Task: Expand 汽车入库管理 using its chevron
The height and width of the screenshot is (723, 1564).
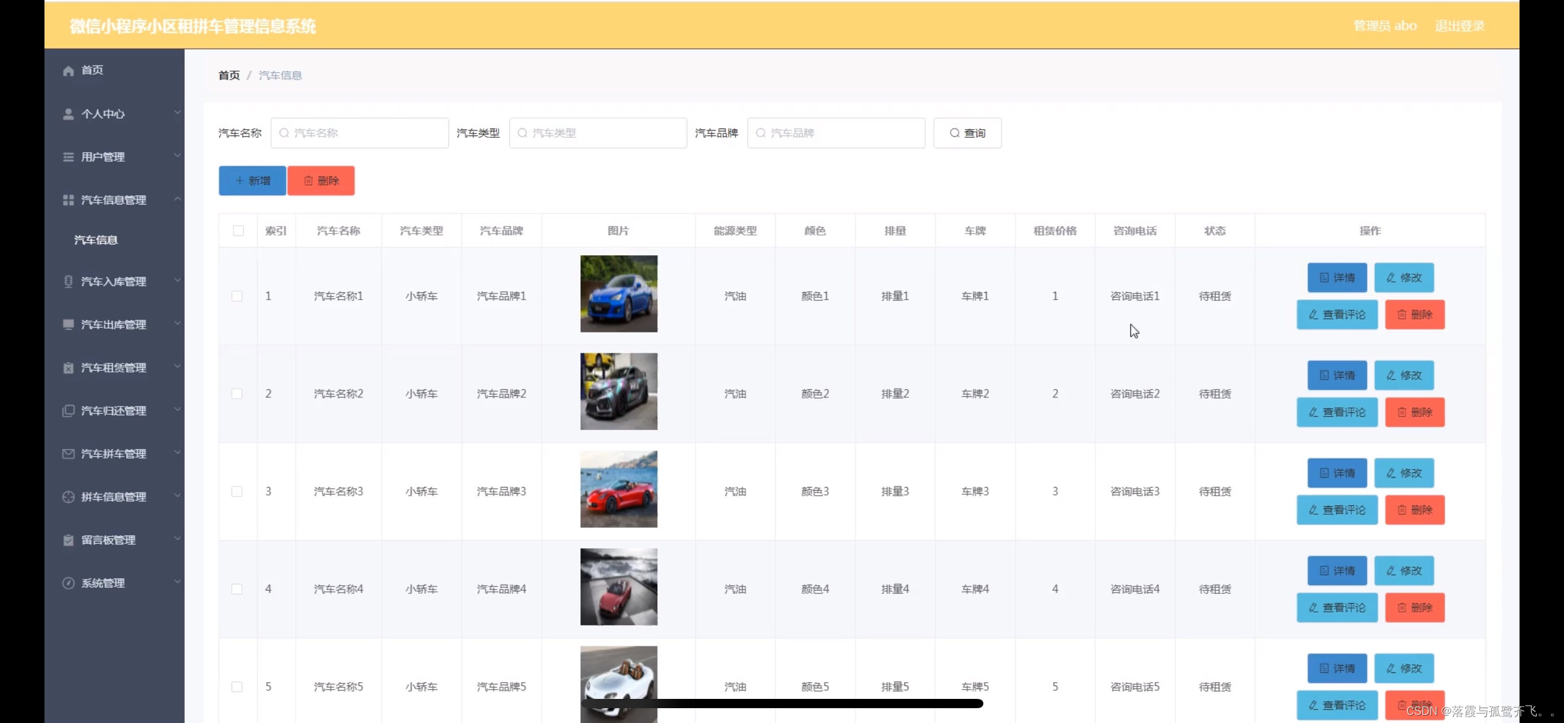Action: coord(177,280)
